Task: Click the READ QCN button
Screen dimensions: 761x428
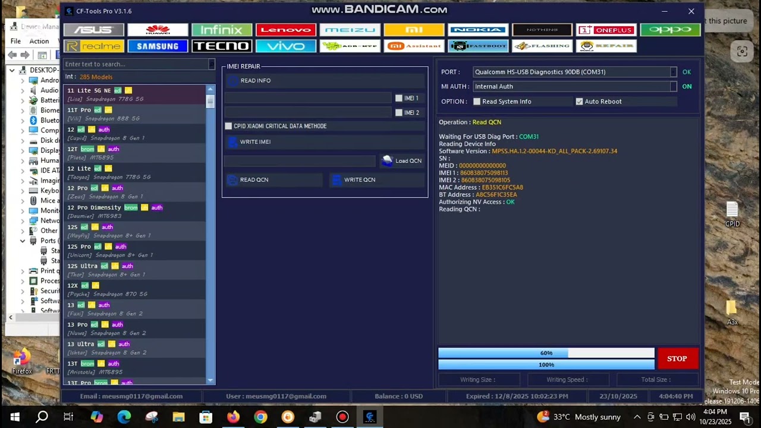Action: 273,180
